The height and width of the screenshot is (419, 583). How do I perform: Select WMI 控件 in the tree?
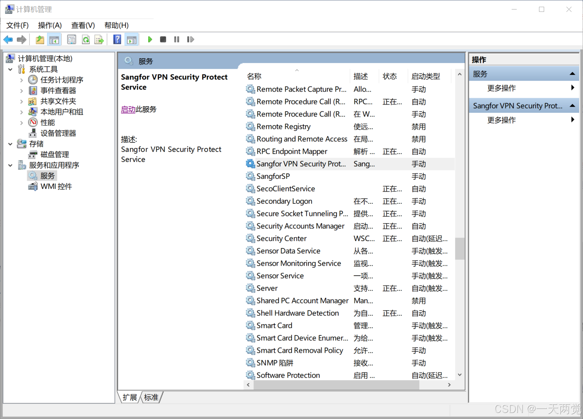(56, 186)
